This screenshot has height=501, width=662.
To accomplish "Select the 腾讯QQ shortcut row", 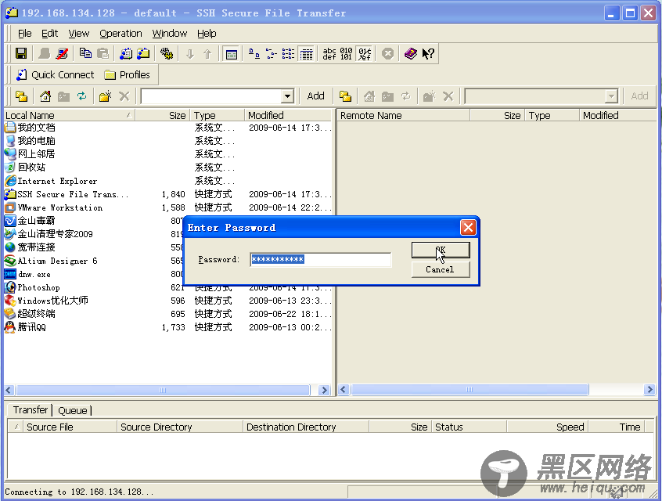I will pos(168,327).
